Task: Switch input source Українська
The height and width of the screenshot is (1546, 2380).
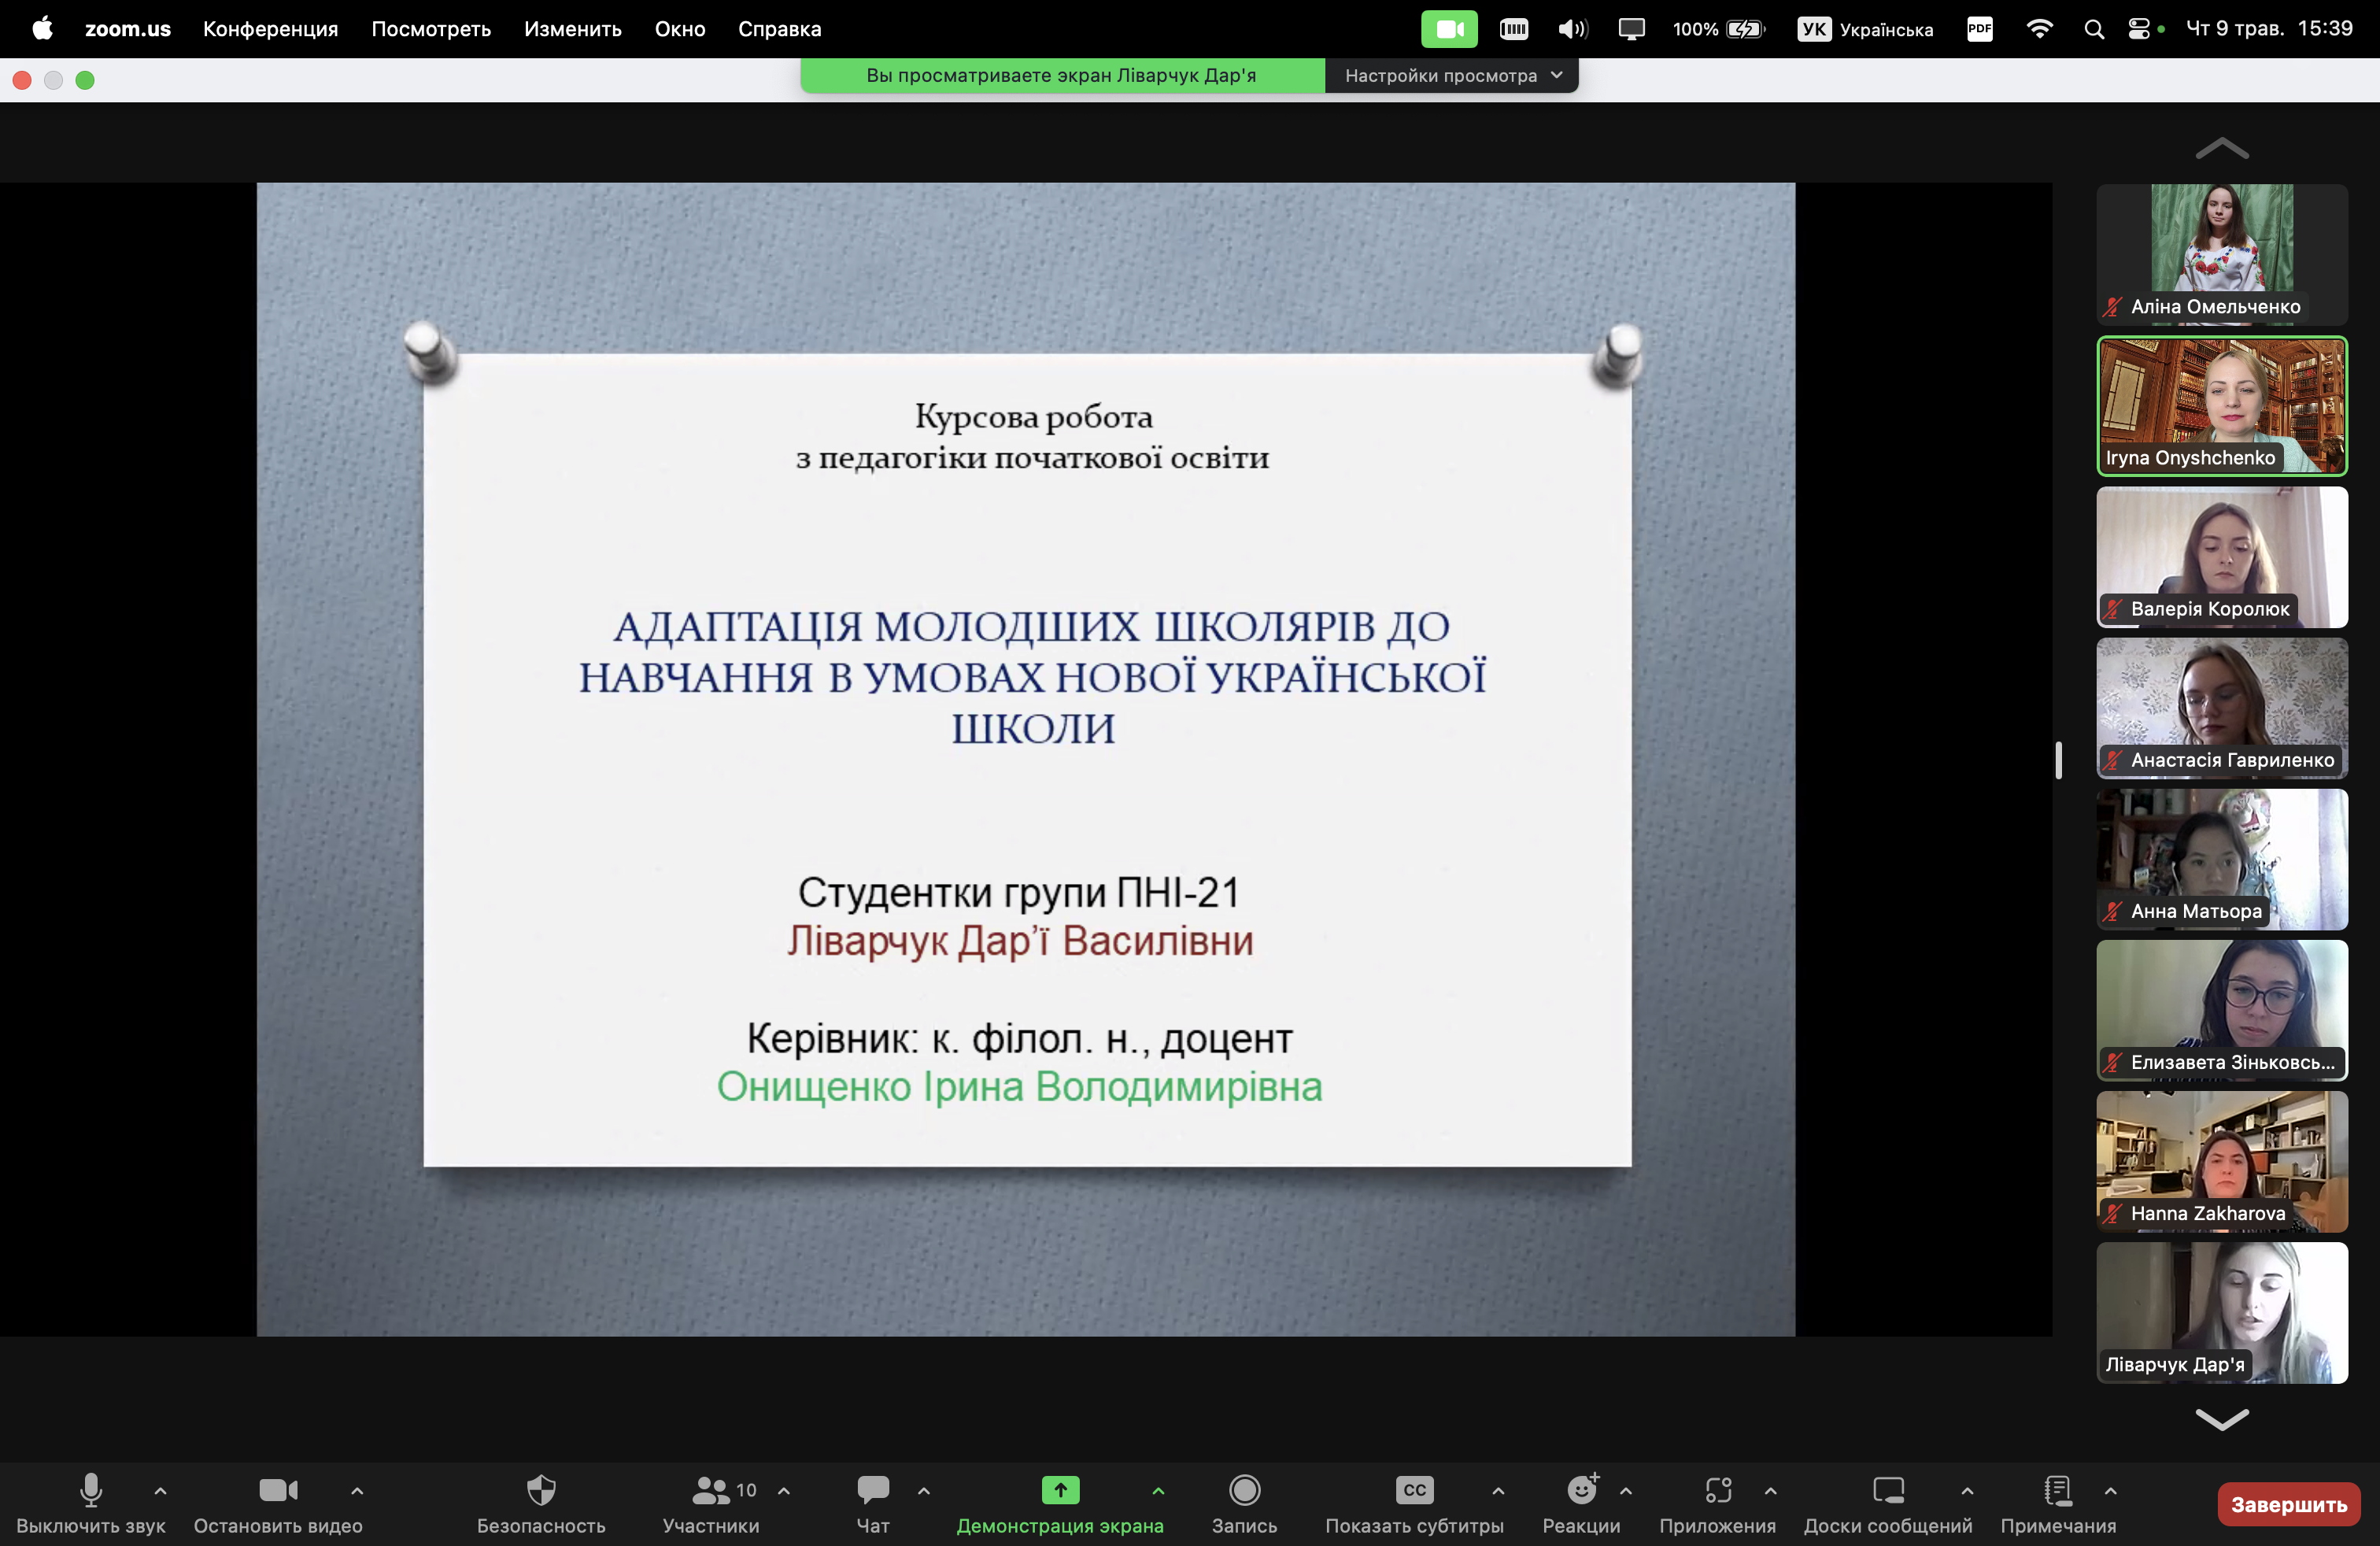Action: click(x=1866, y=28)
